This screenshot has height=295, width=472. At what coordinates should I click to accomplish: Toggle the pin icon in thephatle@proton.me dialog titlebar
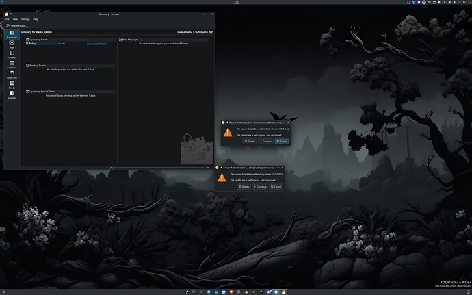coord(221,168)
